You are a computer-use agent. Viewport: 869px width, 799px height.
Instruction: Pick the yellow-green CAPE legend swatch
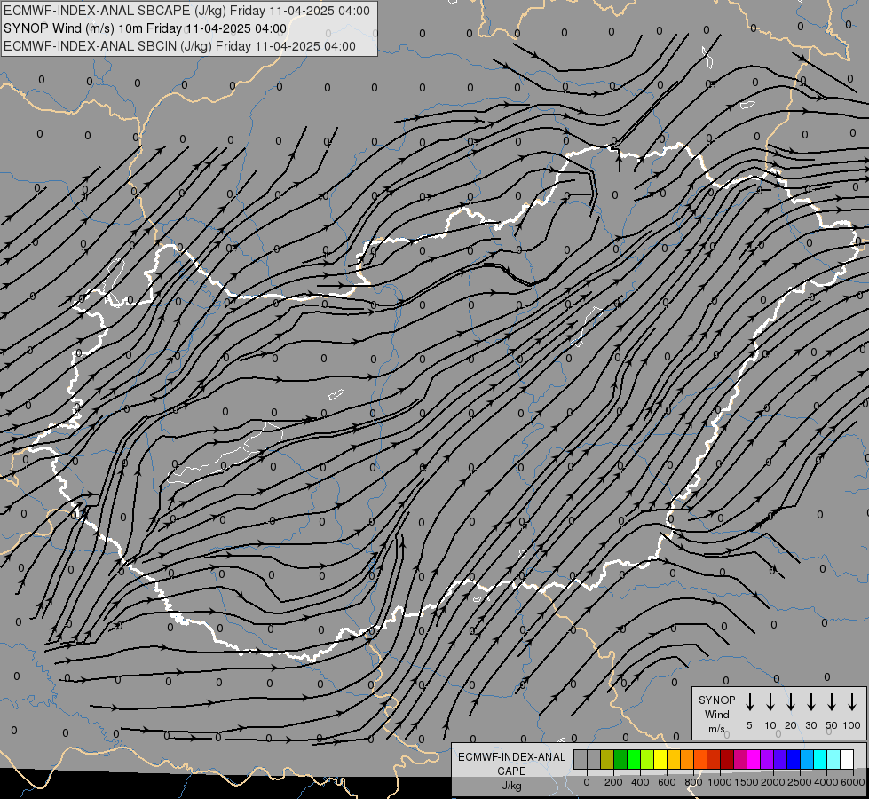(x=647, y=759)
